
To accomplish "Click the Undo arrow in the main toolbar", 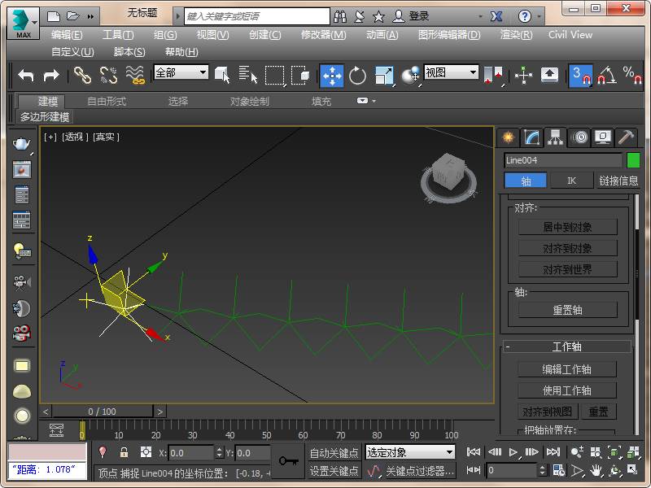I will (x=26, y=75).
